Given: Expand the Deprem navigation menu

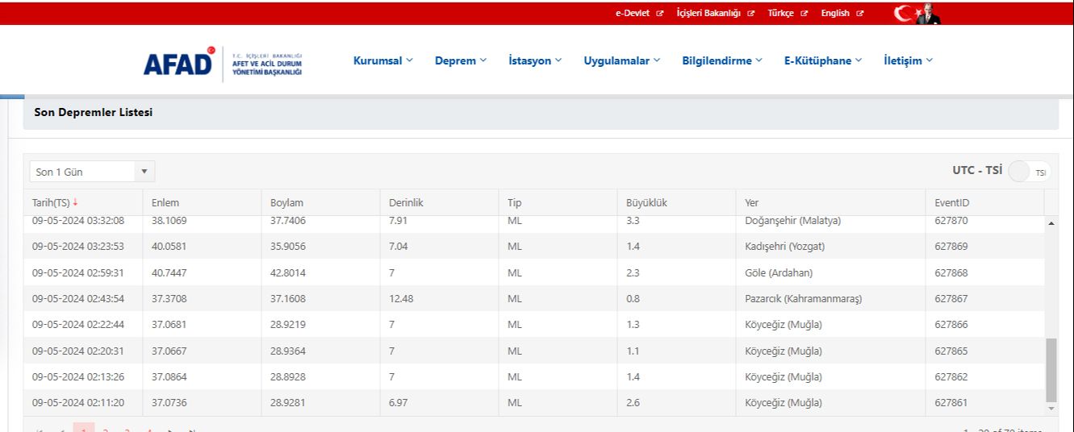Looking at the screenshot, I should [x=460, y=60].
